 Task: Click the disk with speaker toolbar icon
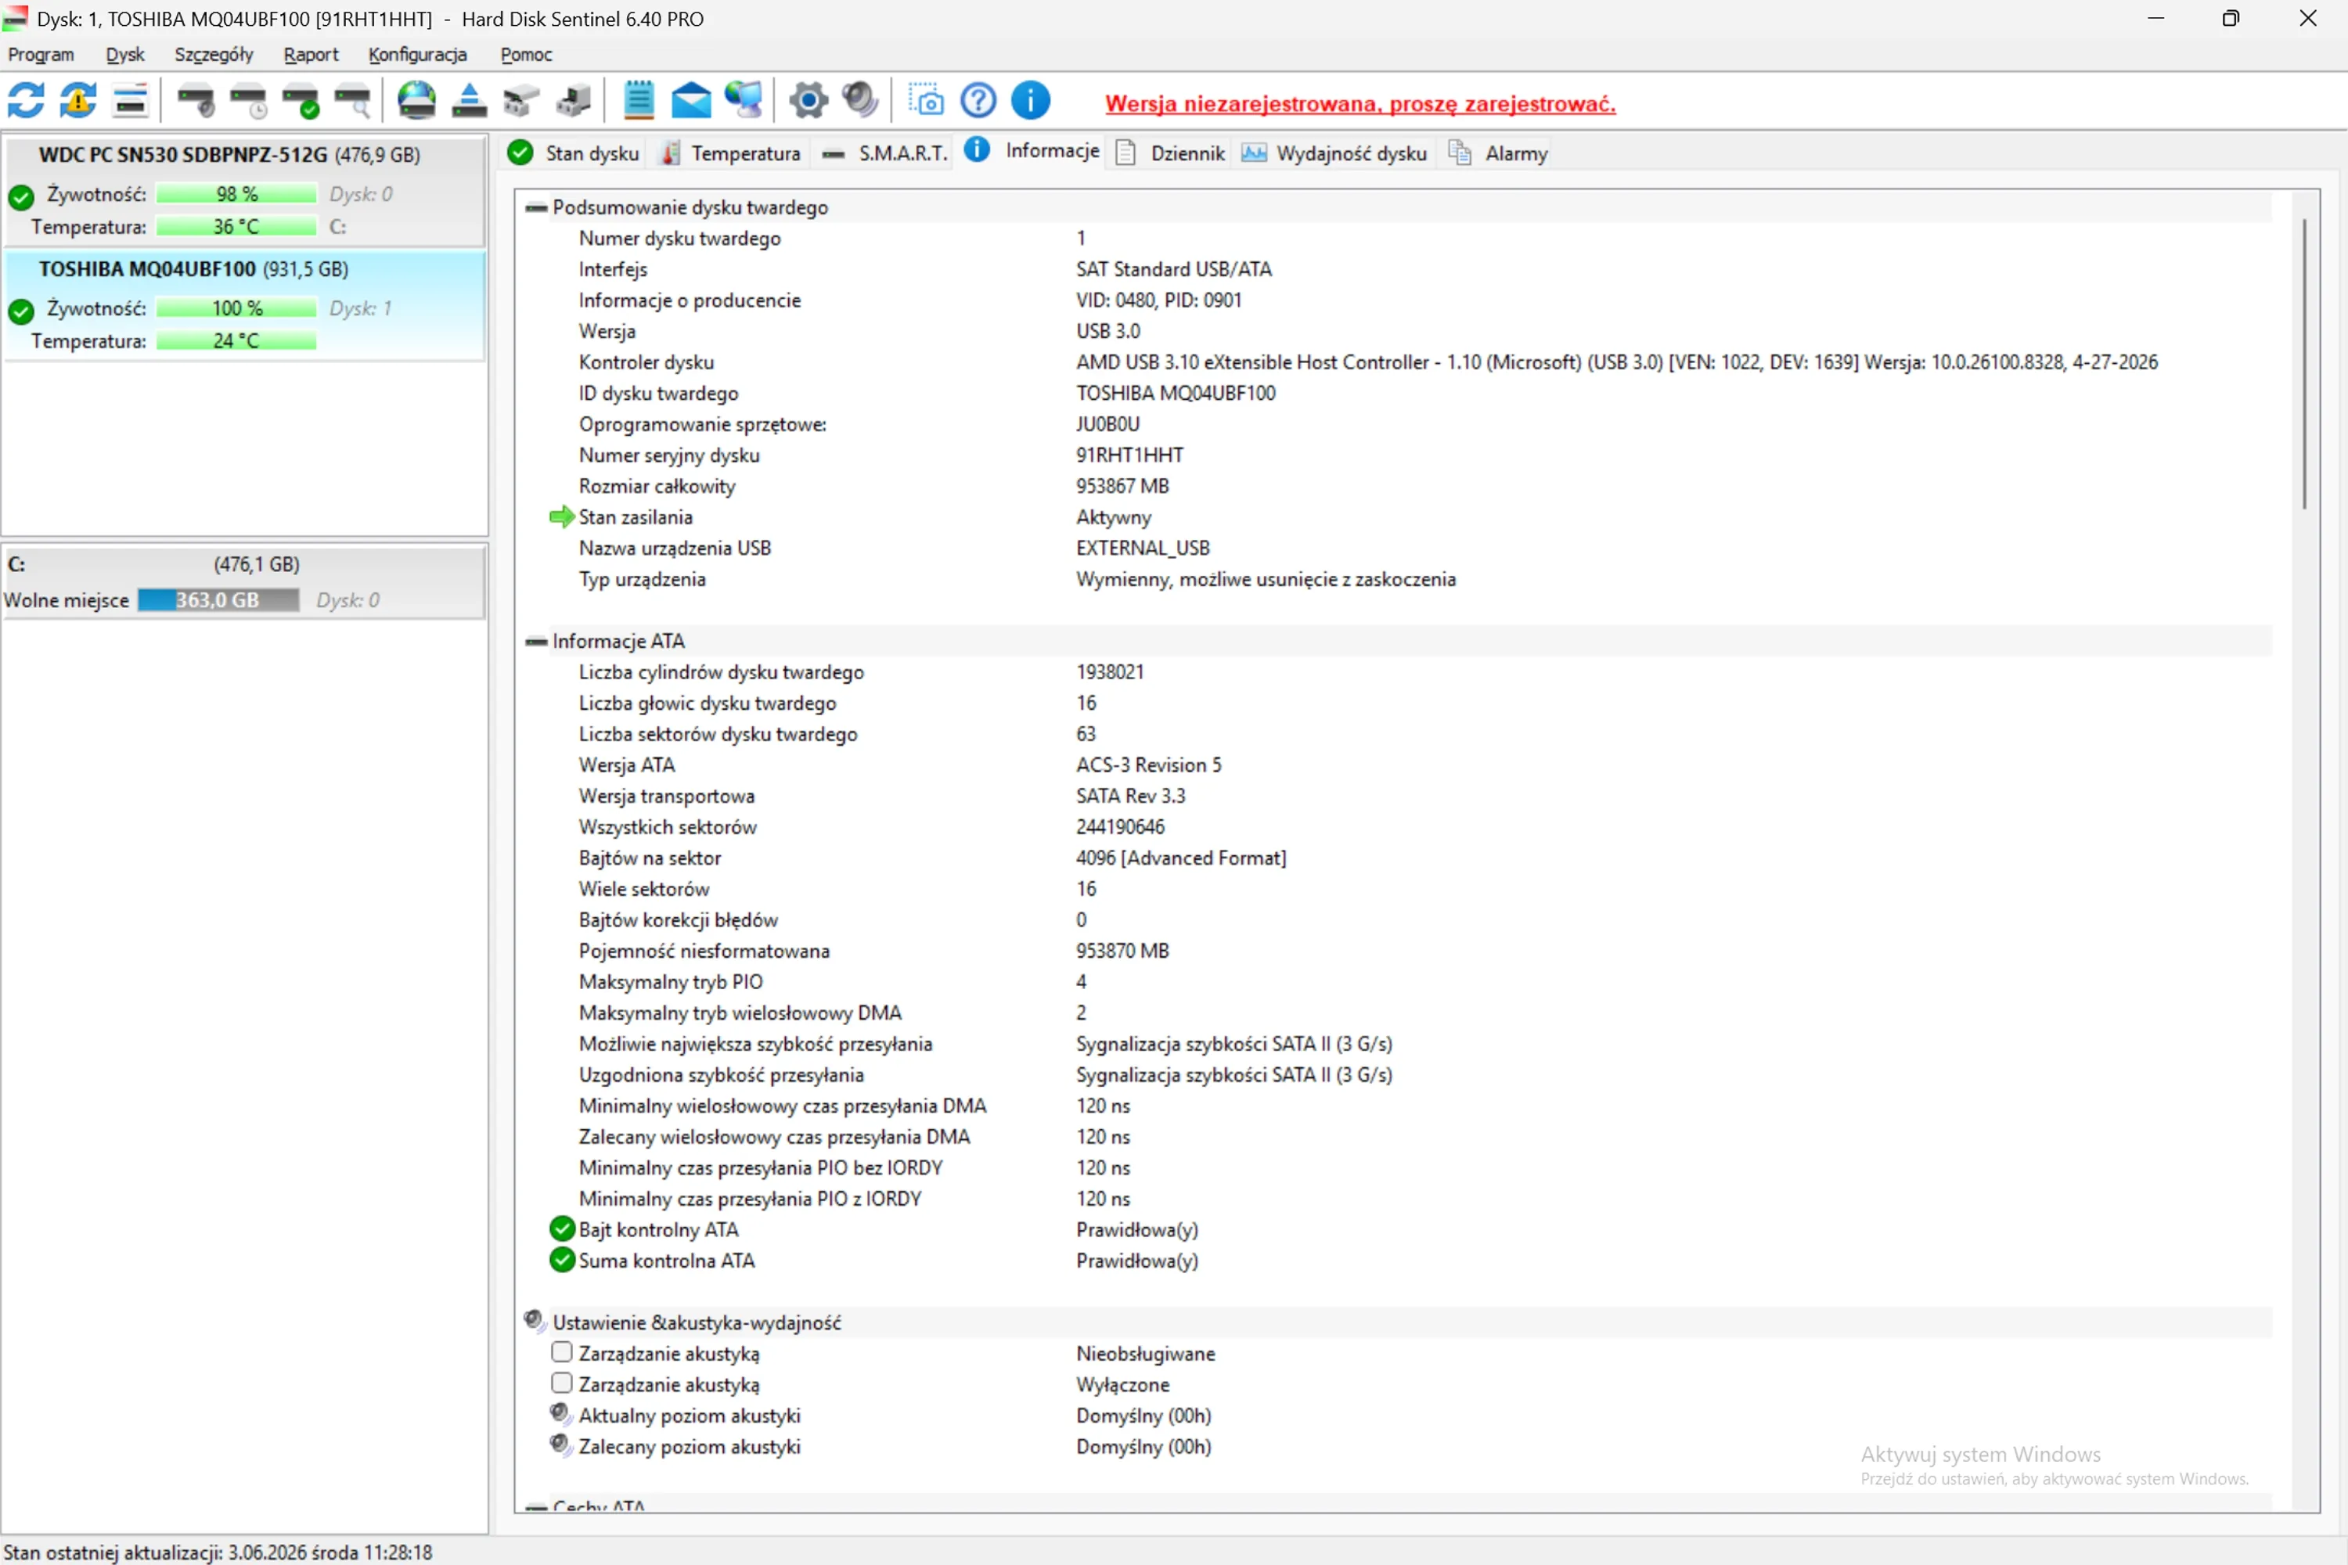click(196, 101)
